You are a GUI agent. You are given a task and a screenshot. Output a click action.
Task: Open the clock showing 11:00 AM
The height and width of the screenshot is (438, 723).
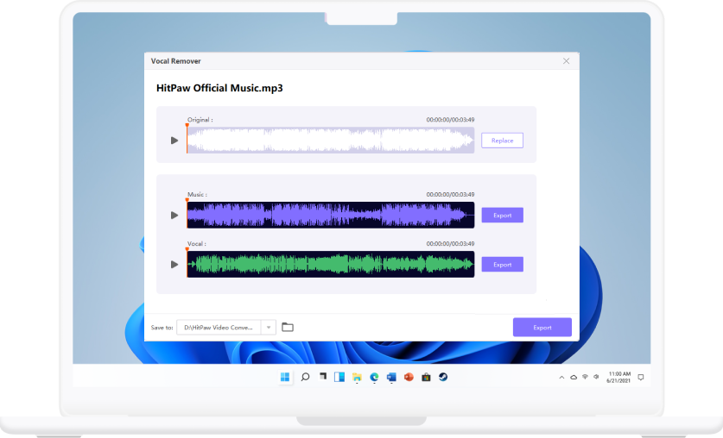point(618,378)
